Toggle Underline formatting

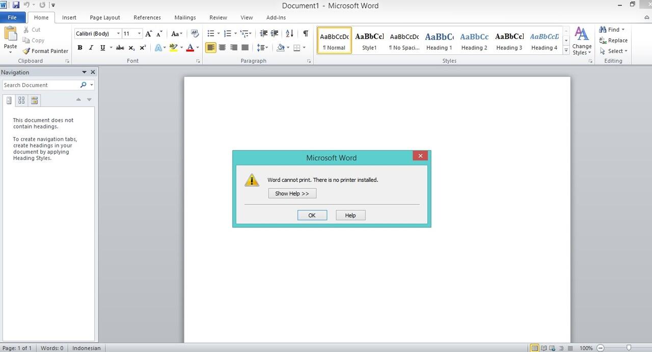[x=102, y=47]
